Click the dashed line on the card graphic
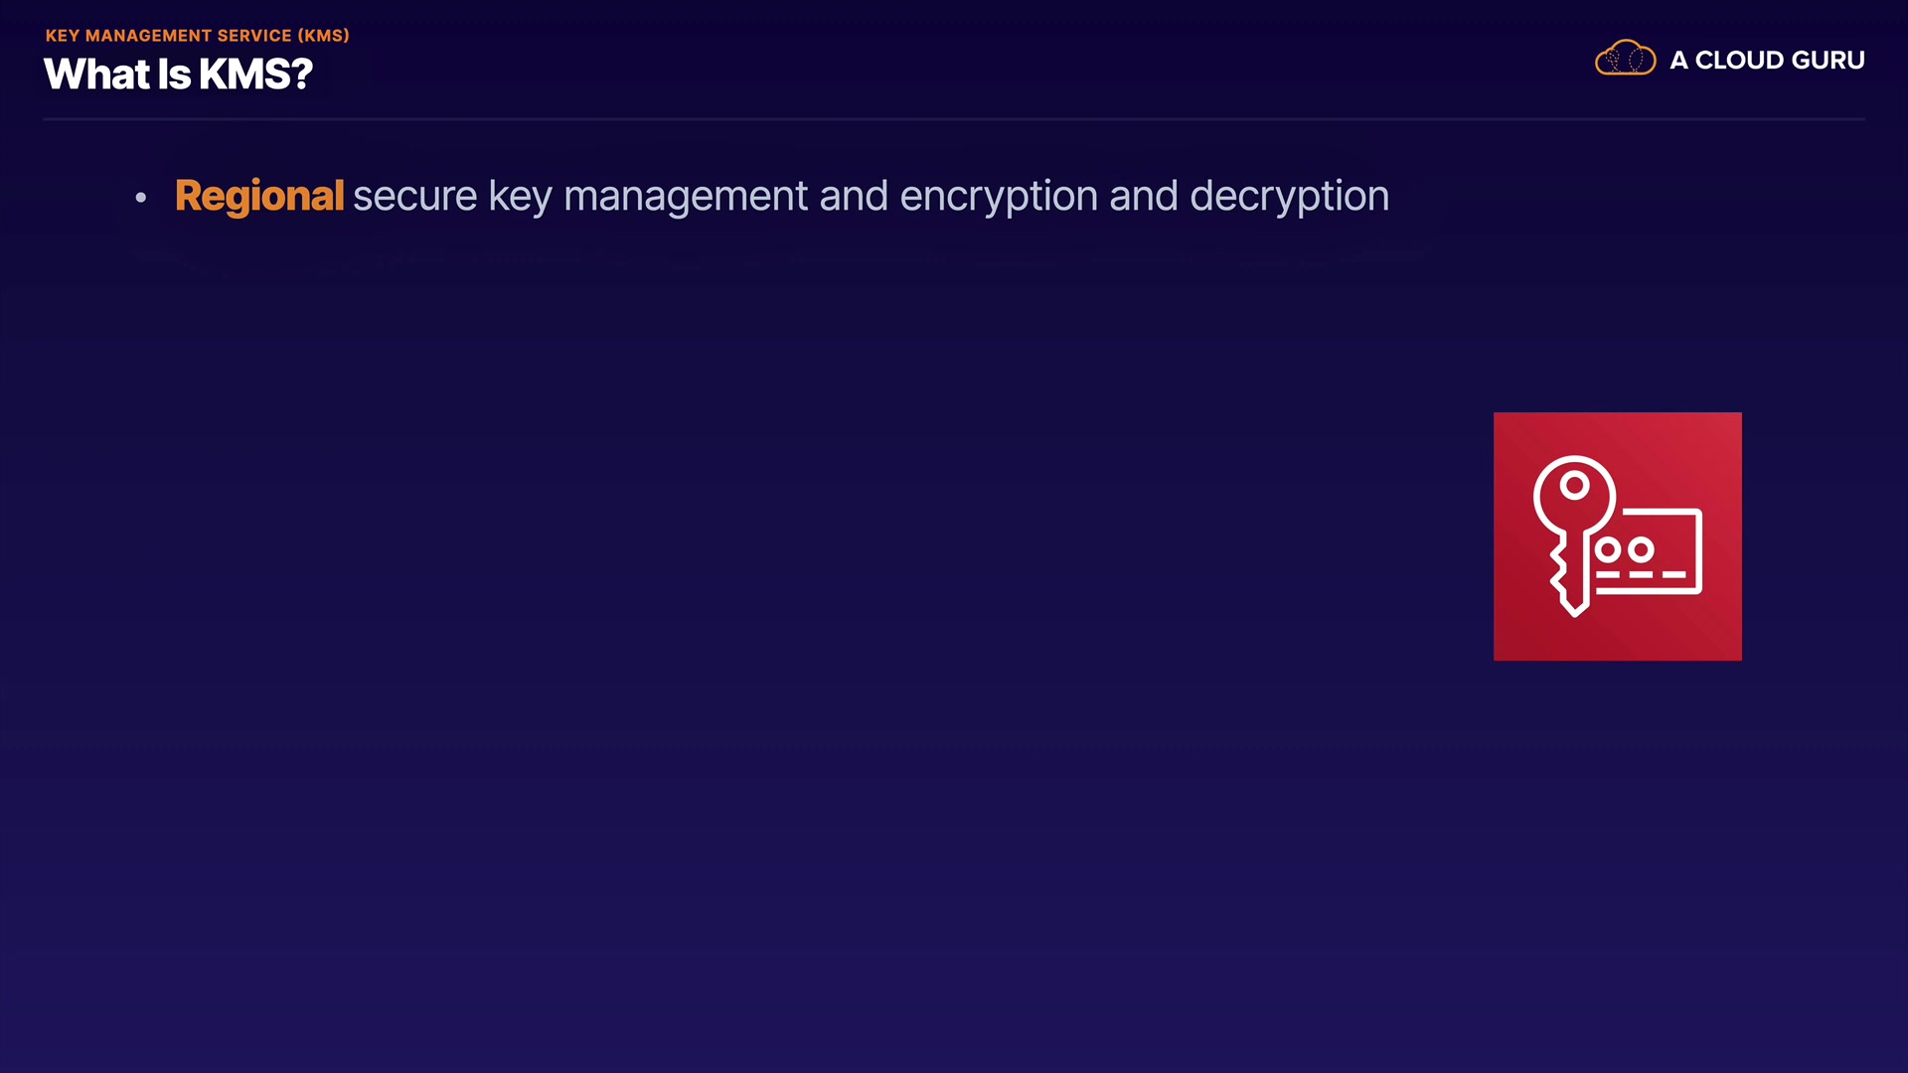1908x1073 pixels. coord(1641,574)
